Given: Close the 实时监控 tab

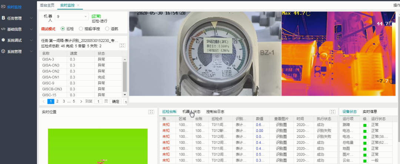Looking at the screenshot, I should [x=78, y=5].
